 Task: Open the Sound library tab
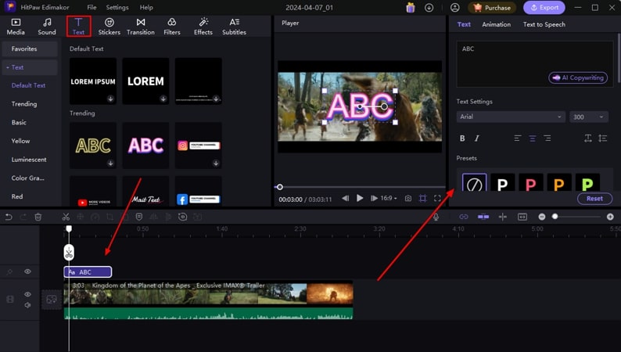(x=47, y=27)
